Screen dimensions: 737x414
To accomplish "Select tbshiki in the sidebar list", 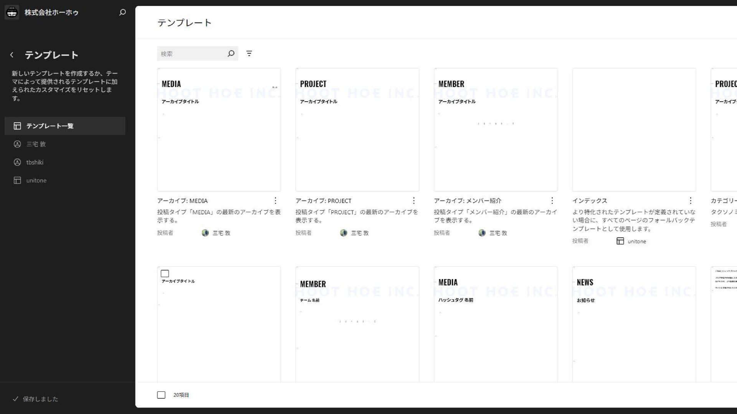I will point(35,162).
